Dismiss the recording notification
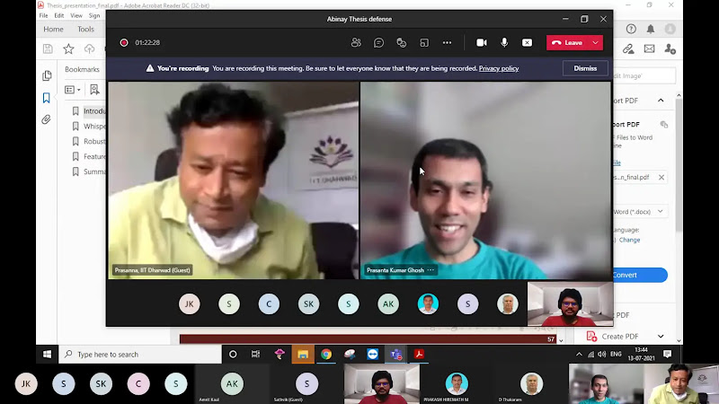The height and width of the screenshot is (404, 719). (585, 68)
